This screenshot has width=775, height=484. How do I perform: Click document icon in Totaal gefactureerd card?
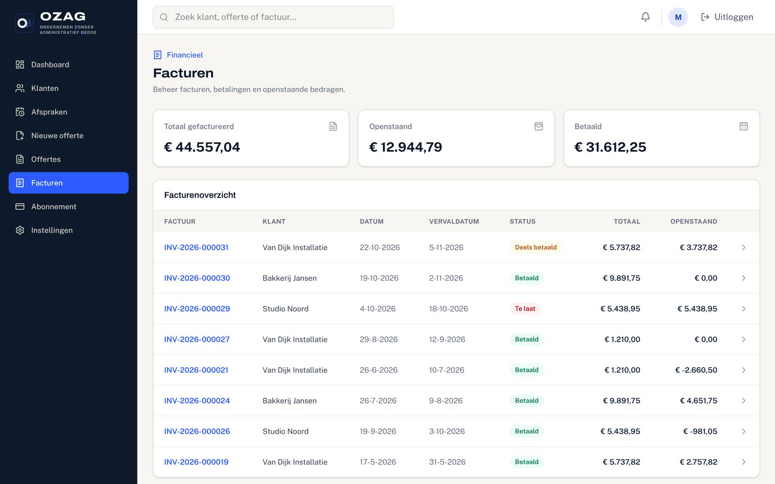[x=333, y=126]
